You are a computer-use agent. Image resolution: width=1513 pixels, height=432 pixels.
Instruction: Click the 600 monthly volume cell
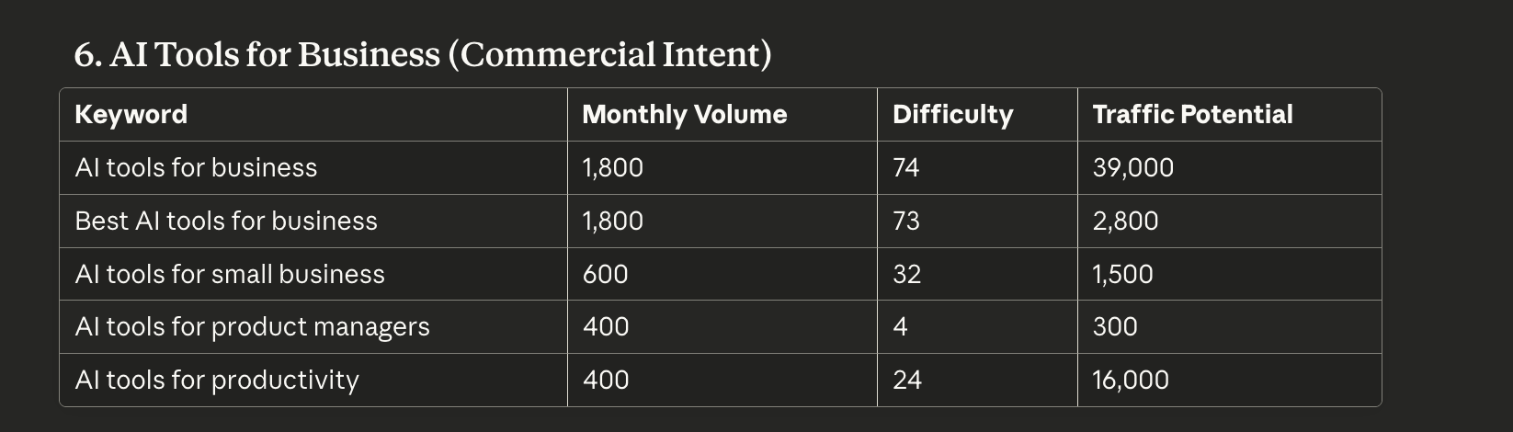pos(605,275)
